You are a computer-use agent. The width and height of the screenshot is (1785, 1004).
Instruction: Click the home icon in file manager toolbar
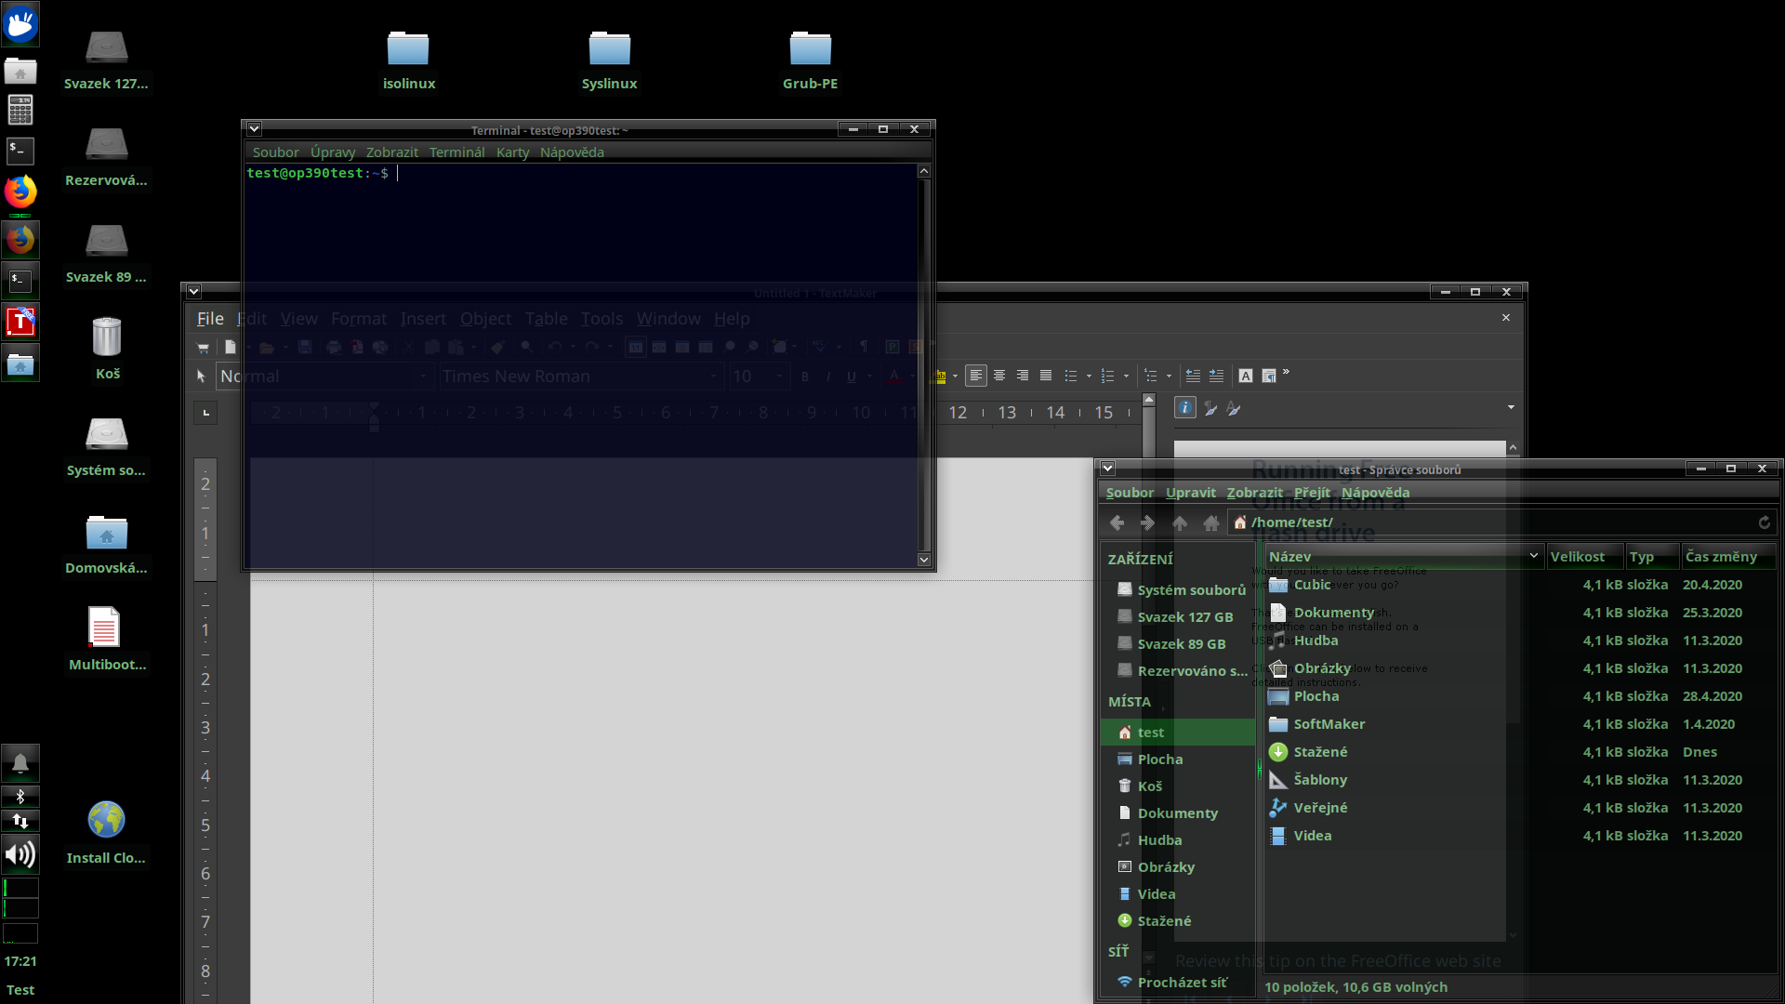tap(1210, 522)
